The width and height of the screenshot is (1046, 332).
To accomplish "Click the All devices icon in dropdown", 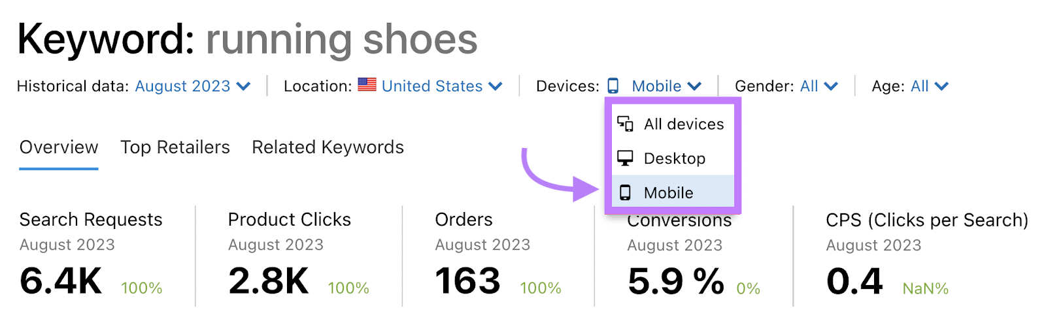I will (625, 124).
